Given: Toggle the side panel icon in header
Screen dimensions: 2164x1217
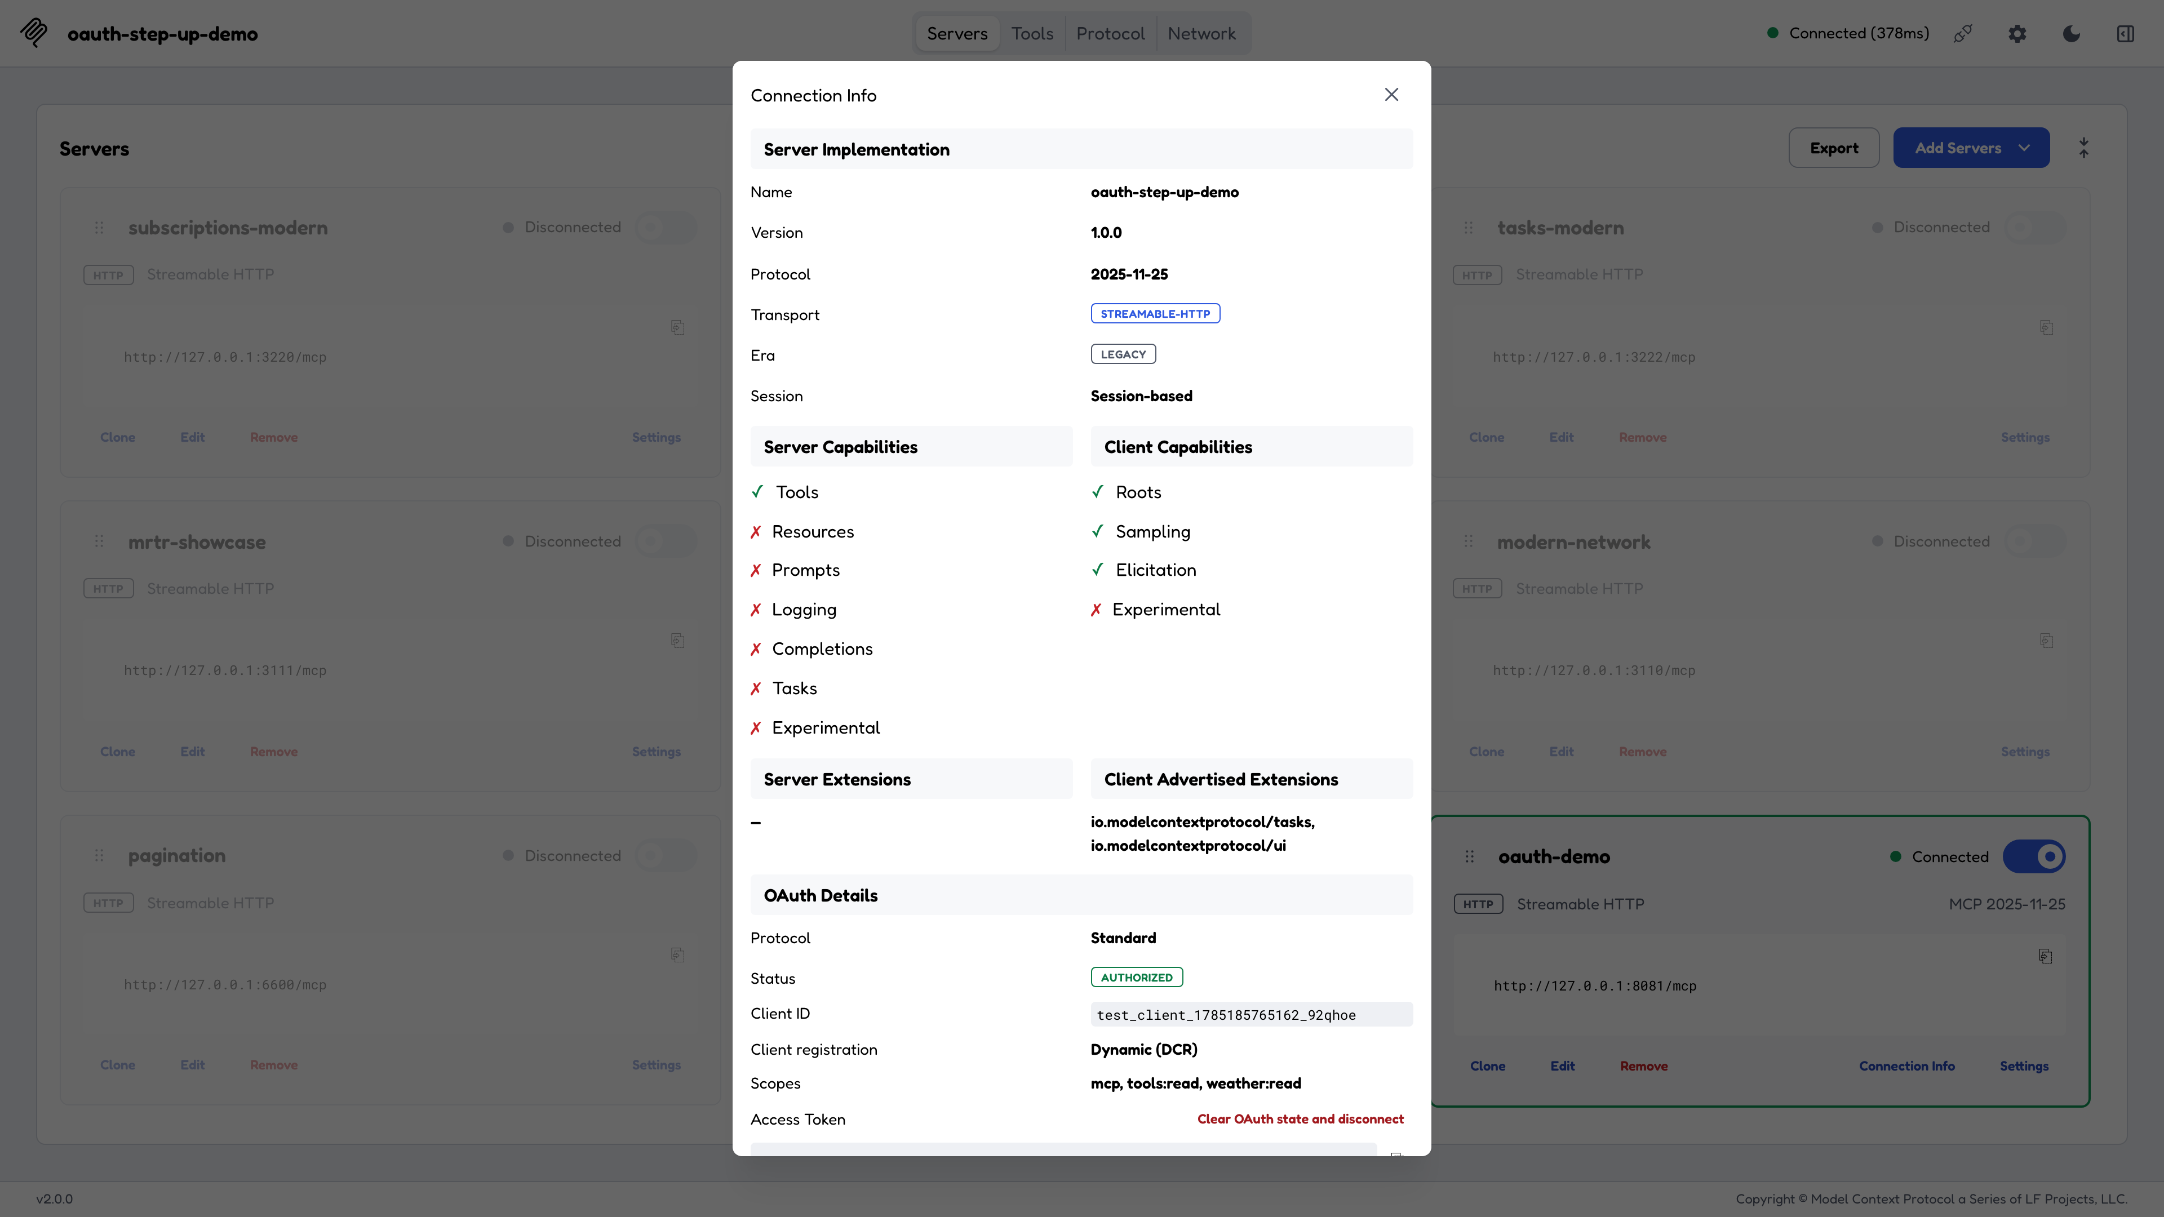Looking at the screenshot, I should point(2125,34).
